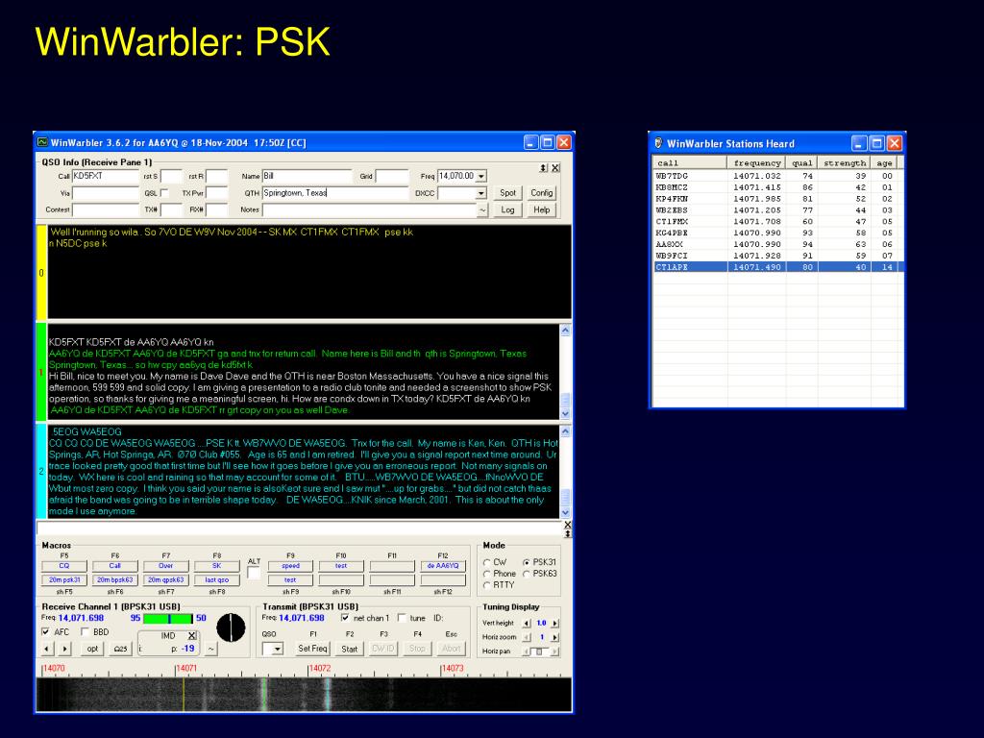Click the waterfall trace near 14072

(327, 694)
